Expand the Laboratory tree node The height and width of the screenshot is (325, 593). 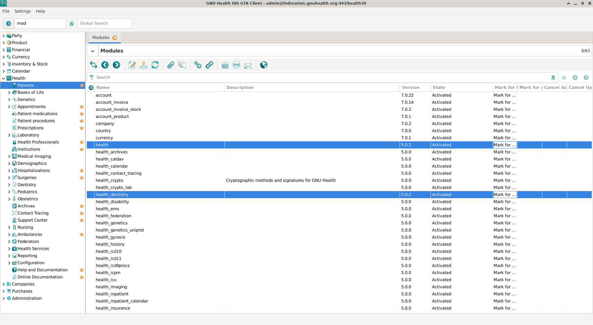click(x=9, y=135)
